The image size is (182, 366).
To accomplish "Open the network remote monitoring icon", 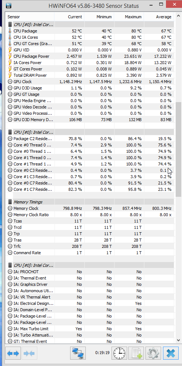I will pos(78,353).
